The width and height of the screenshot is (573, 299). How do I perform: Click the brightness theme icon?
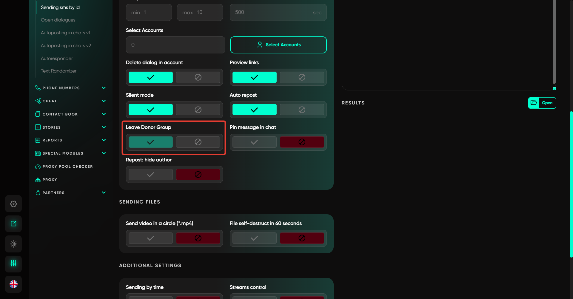tap(13, 244)
